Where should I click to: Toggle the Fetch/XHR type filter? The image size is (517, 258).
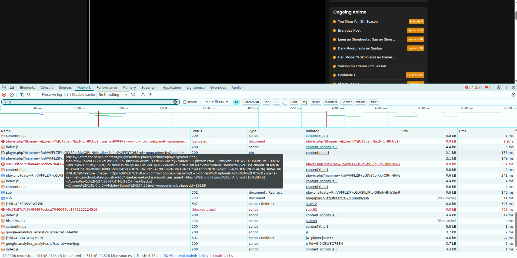[251, 102]
